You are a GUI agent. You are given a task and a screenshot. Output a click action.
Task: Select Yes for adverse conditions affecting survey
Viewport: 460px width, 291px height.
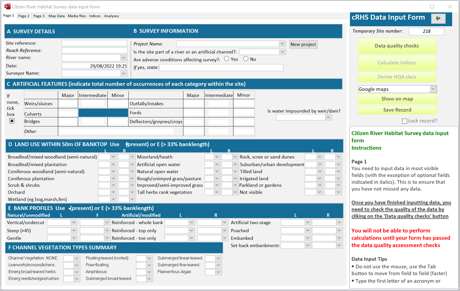pyautogui.click(x=226, y=59)
